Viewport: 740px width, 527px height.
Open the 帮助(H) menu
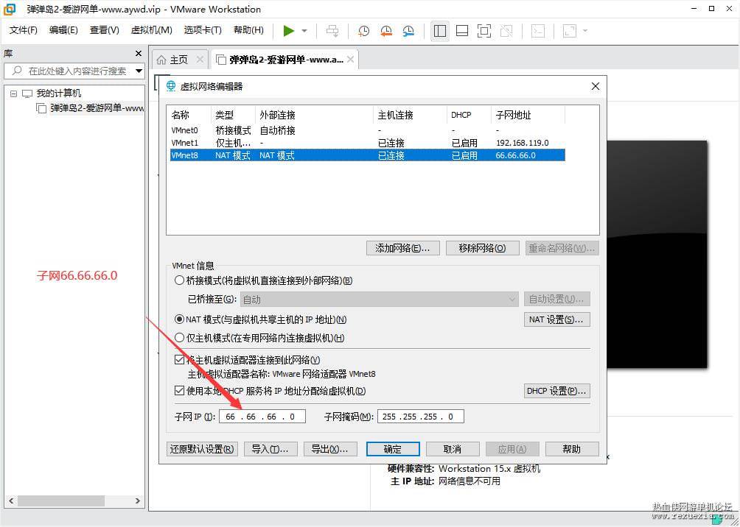pyautogui.click(x=248, y=30)
